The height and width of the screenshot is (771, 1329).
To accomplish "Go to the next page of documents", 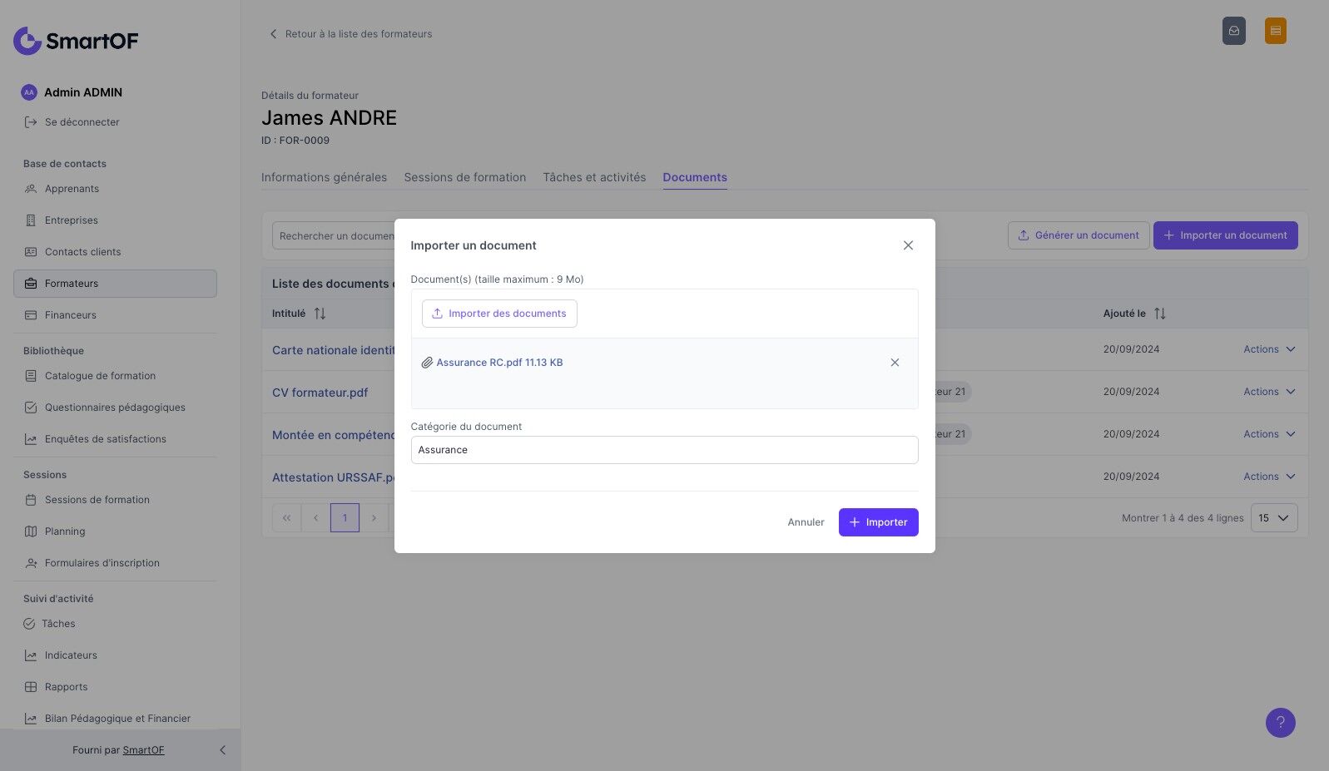I will (x=374, y=518).
